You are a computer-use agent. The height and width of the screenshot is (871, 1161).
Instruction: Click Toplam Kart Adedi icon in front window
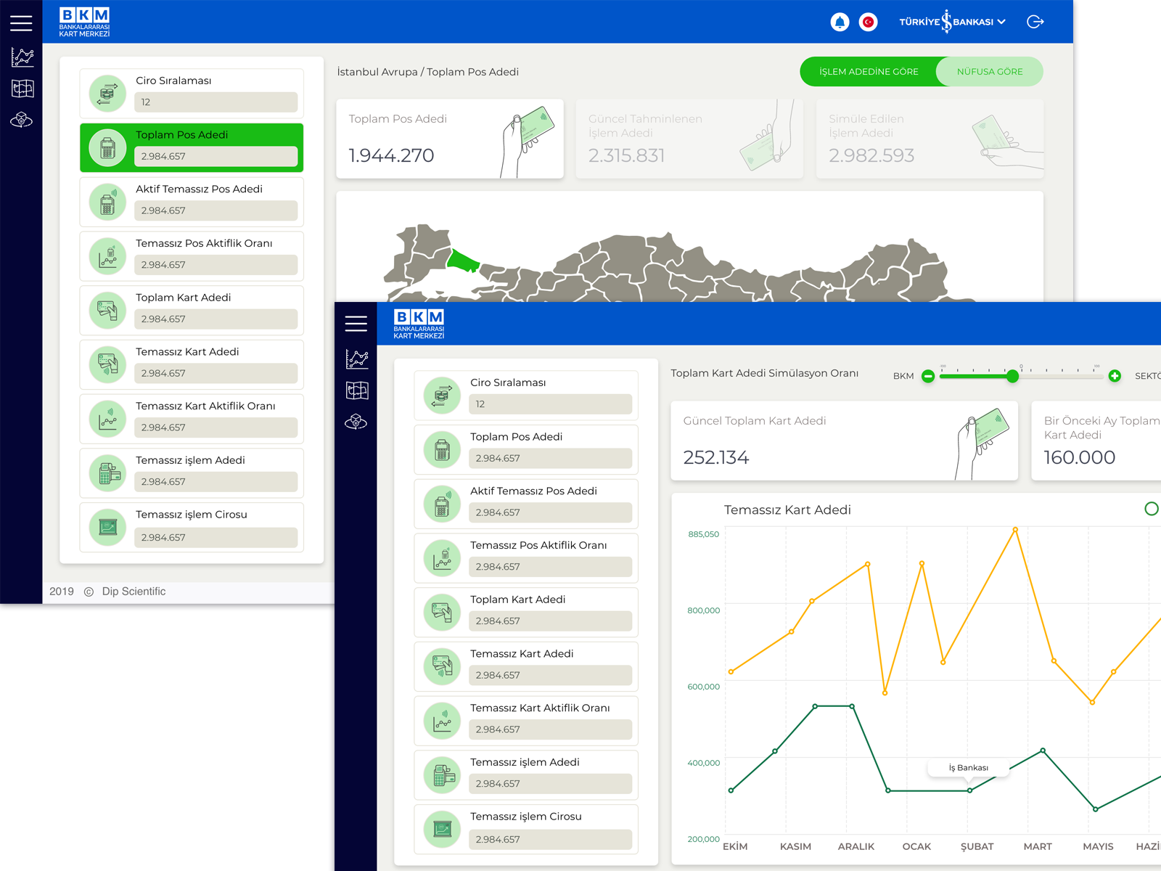pyautogui.click(x=442, y=613)
